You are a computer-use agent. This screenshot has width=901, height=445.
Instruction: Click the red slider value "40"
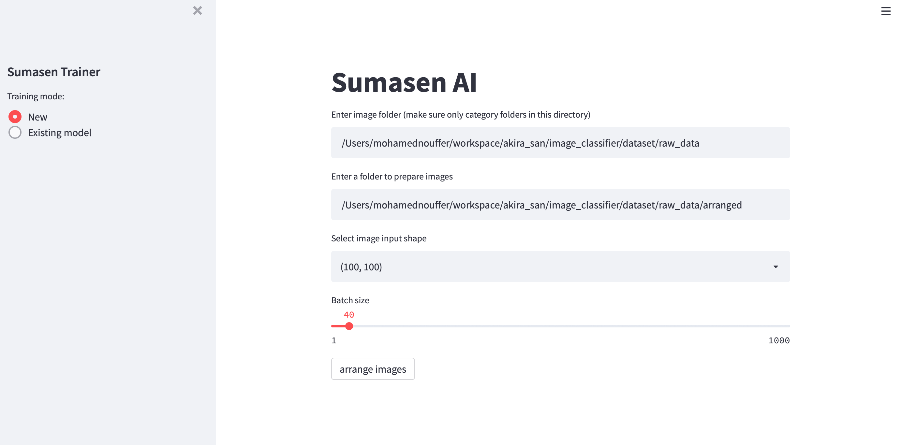(349, 315)
